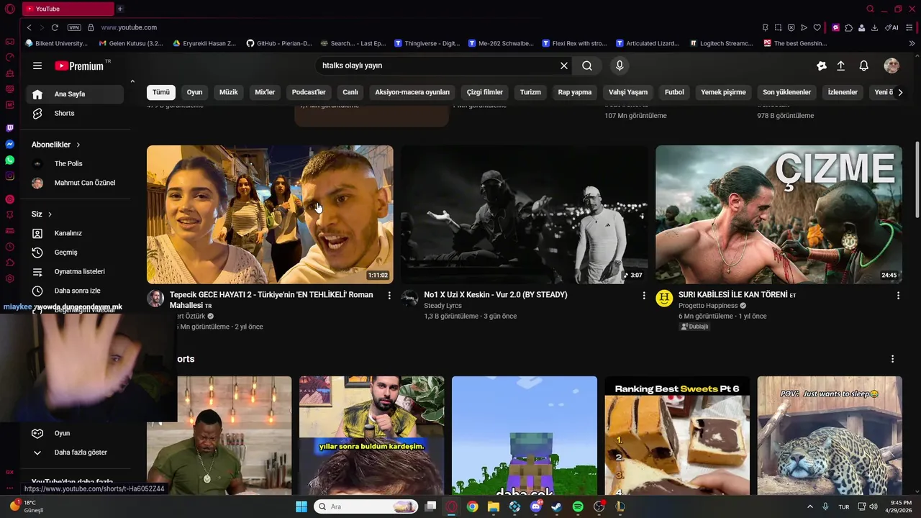Viewport: 921px width, 518px height.
Task: Select the Canlı filter chip
Action: pyautogui.click(x=350, y=92)
